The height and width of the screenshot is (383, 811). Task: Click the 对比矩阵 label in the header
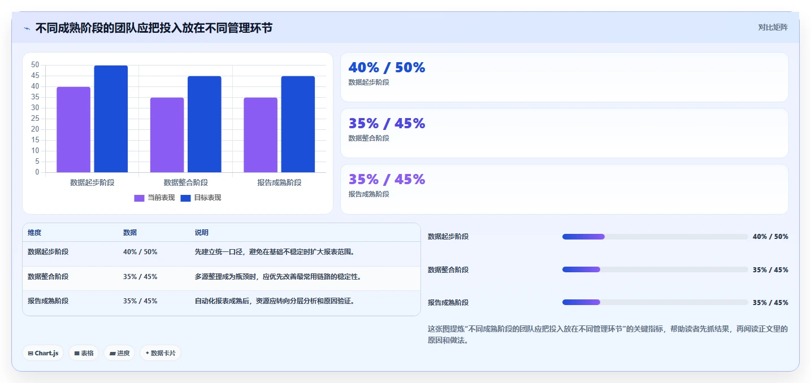tap(773, 27)
